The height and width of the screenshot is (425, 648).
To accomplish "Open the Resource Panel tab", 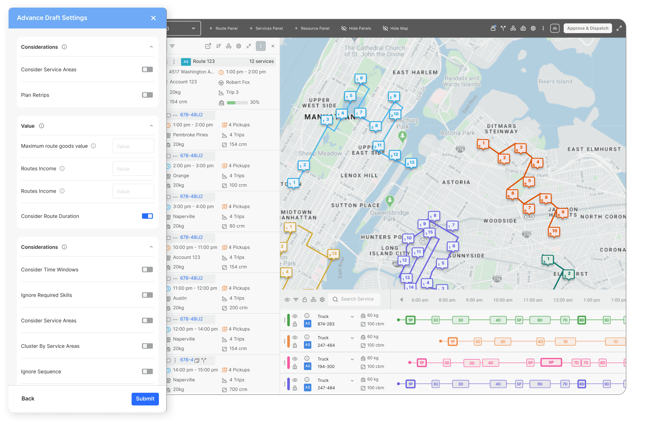I will (312, 28).
